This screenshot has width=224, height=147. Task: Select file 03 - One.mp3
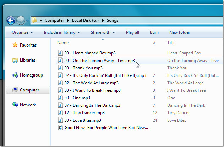tap(77, 98)
